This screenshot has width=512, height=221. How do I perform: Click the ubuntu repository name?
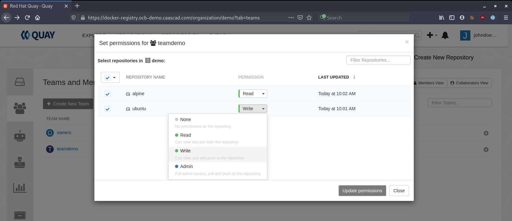click(139, 109)
